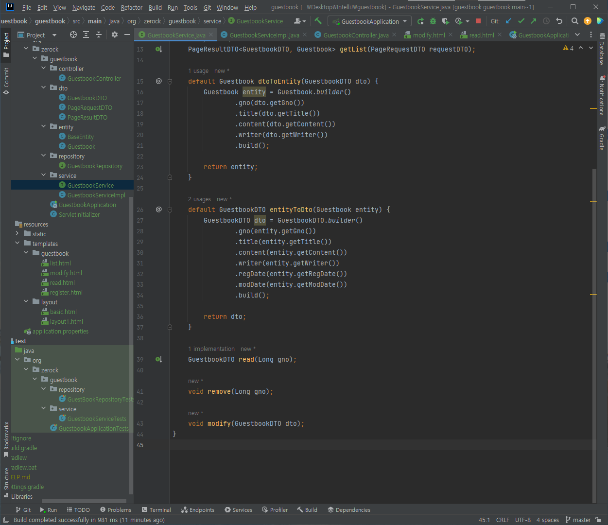The width and height of the screenshot is (608, 525).
Task: Toggle file read-only lock in status bar
Action: pos(598,520)
